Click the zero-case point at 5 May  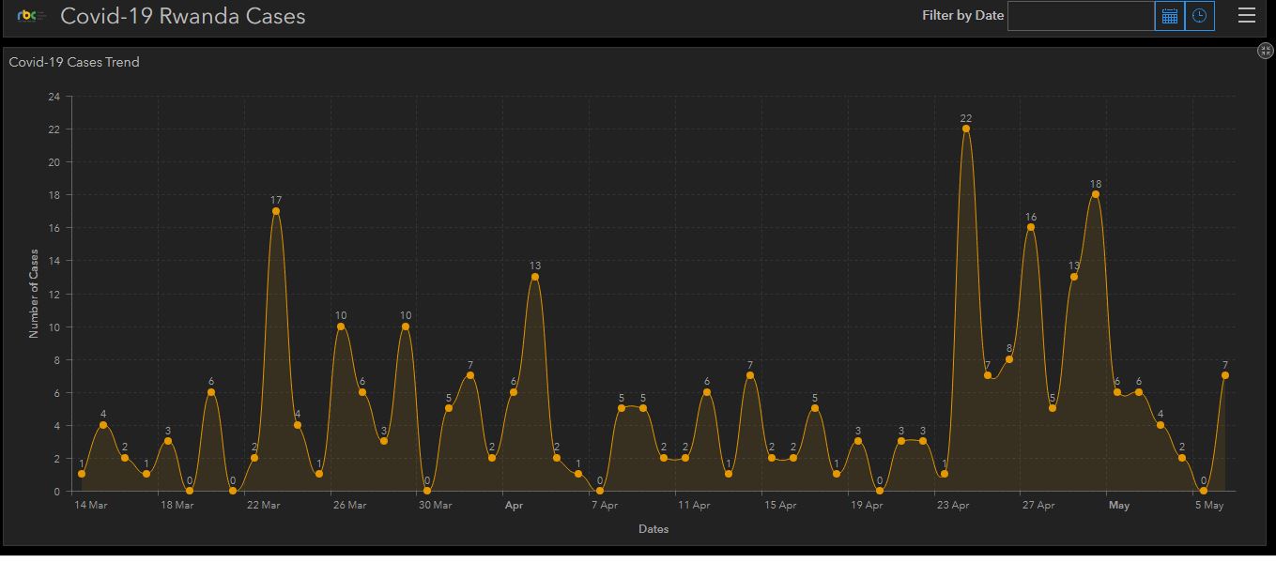[1203, 491]
